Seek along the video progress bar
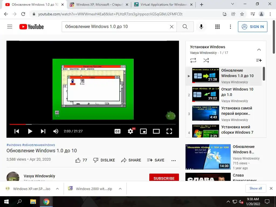Viewport: 276px width, 207px height. [93, 124]
